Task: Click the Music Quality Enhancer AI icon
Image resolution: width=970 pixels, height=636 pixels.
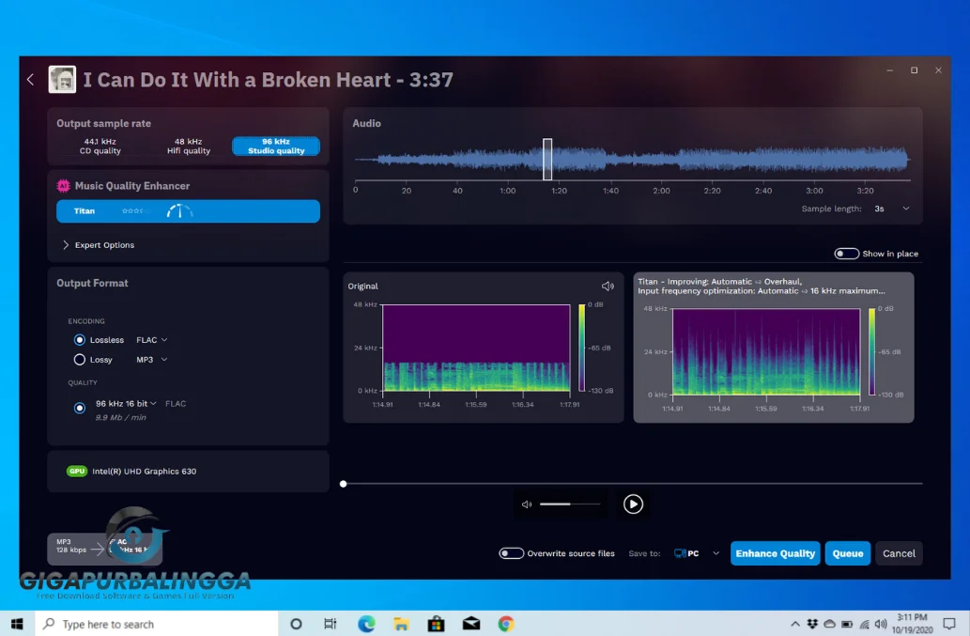Action: pos(63,186)
